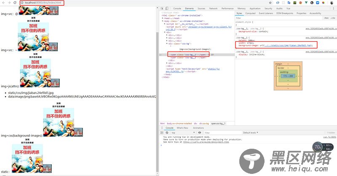Collapse the div class css-bg node

(x=167, y=44)
